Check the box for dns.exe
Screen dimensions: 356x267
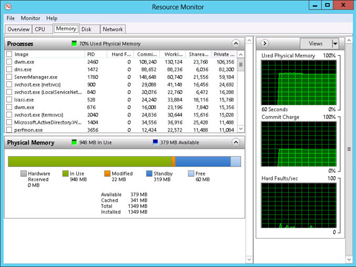tap(9, 69)
